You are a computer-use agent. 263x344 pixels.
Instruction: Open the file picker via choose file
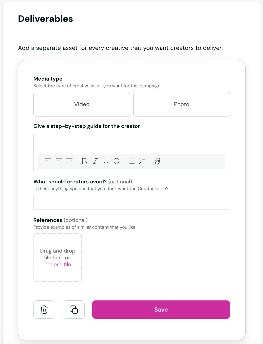coord(58,264)
